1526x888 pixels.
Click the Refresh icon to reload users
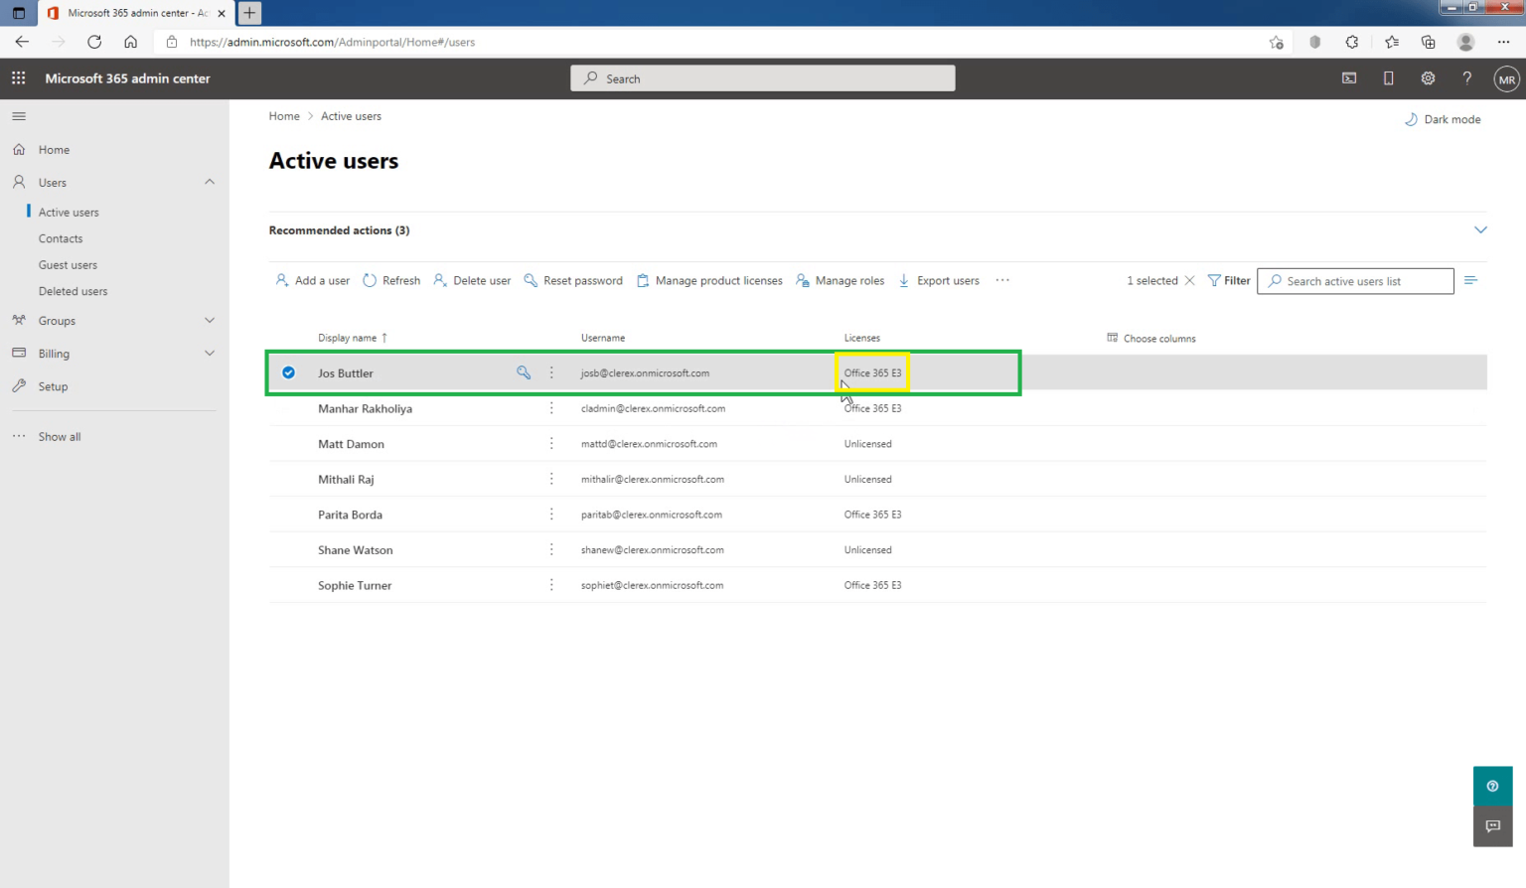pos(369,280)
